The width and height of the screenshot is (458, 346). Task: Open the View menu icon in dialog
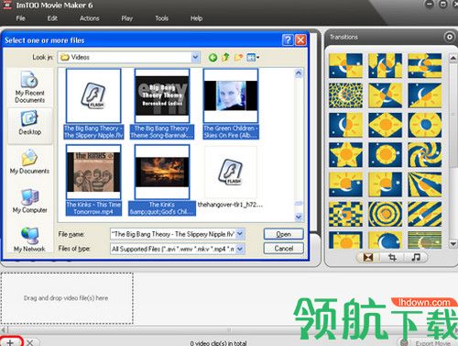253,57
